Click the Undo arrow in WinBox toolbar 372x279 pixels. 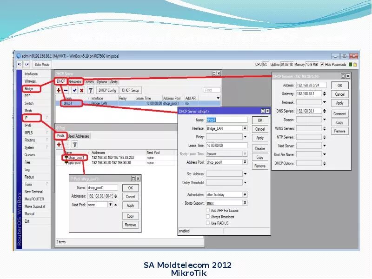(20, 64)
